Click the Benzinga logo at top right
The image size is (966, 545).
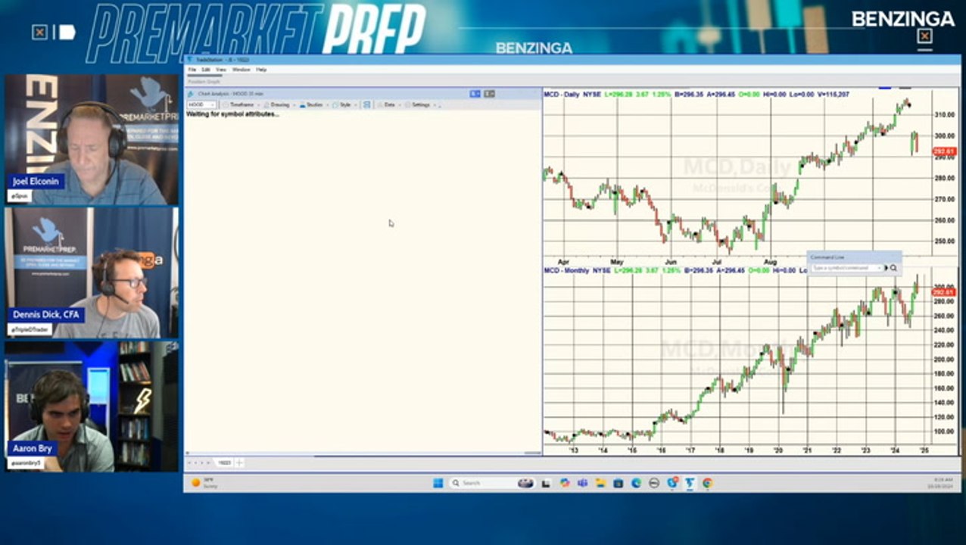(902, 18)
